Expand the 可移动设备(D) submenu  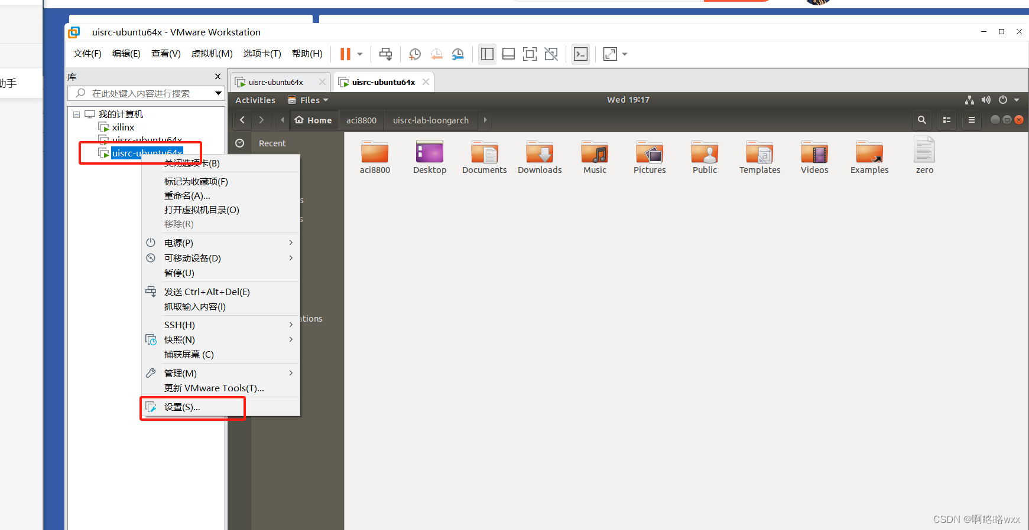click(x=221, y=259)
